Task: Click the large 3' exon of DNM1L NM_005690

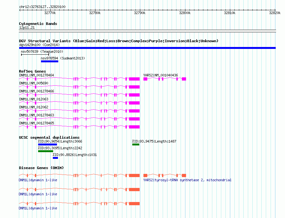Action: [134, 87]
